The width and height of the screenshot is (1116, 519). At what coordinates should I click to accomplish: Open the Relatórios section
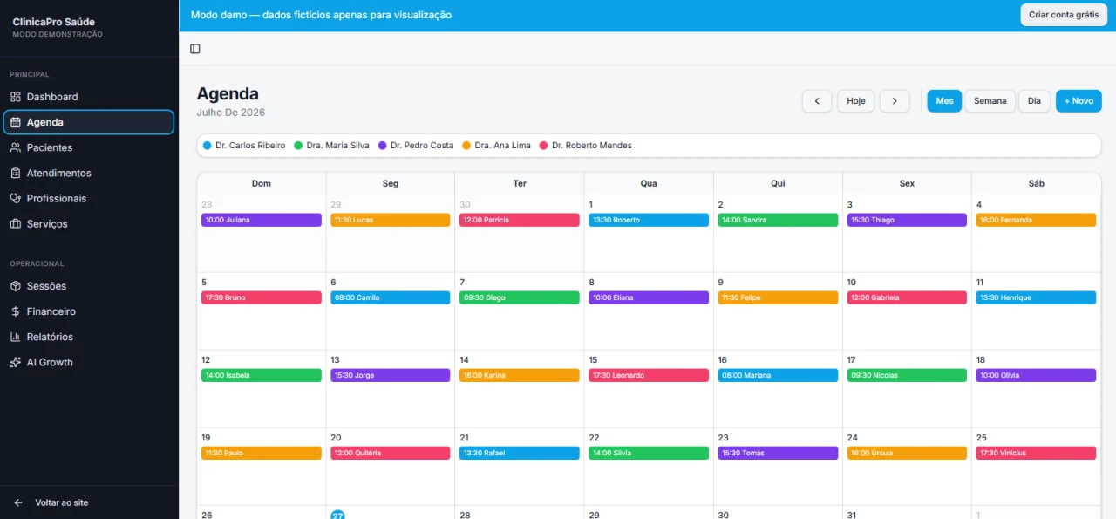(89, 337)
